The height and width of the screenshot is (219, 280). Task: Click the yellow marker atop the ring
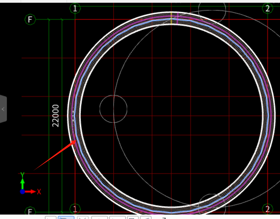point(171,18)
